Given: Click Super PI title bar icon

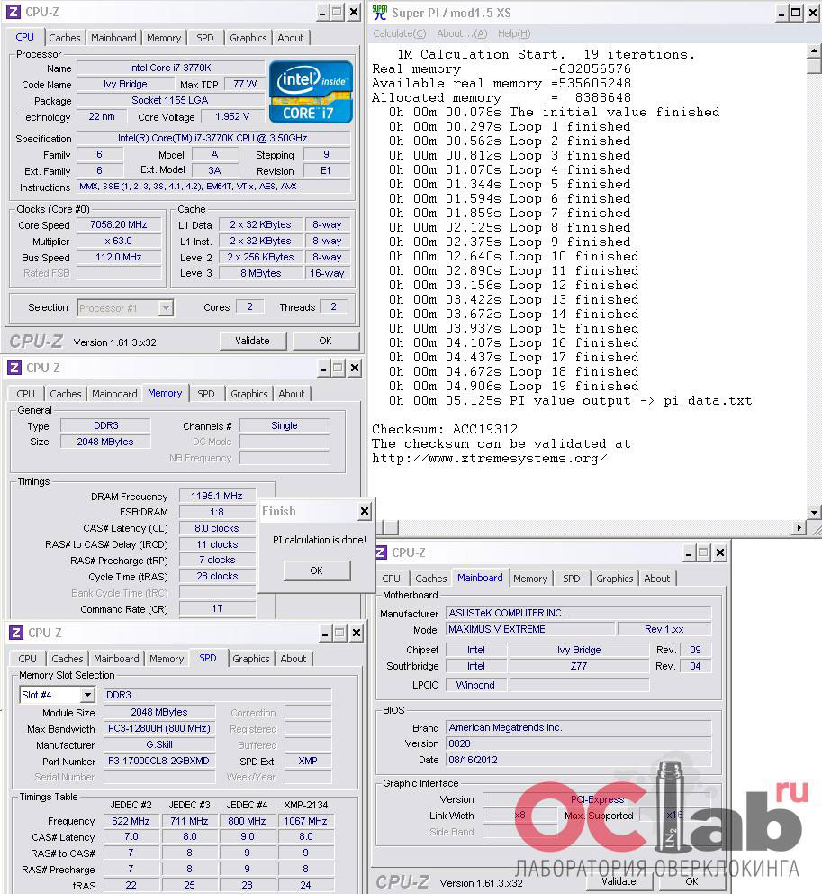Looking at the screenshot, I should (379, 13).
